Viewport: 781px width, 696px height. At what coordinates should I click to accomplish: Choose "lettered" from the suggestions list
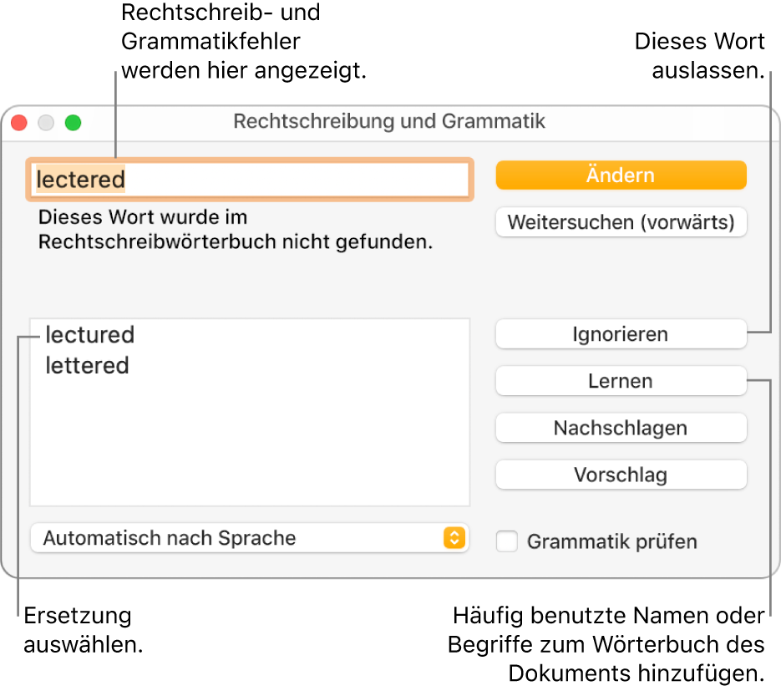click(x=87, y=366)
